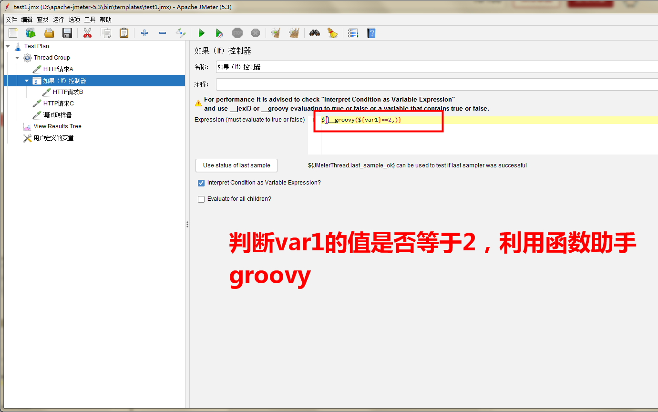Click the Help question mark icon
658x412 pixels.
click(x=371, y=33)
